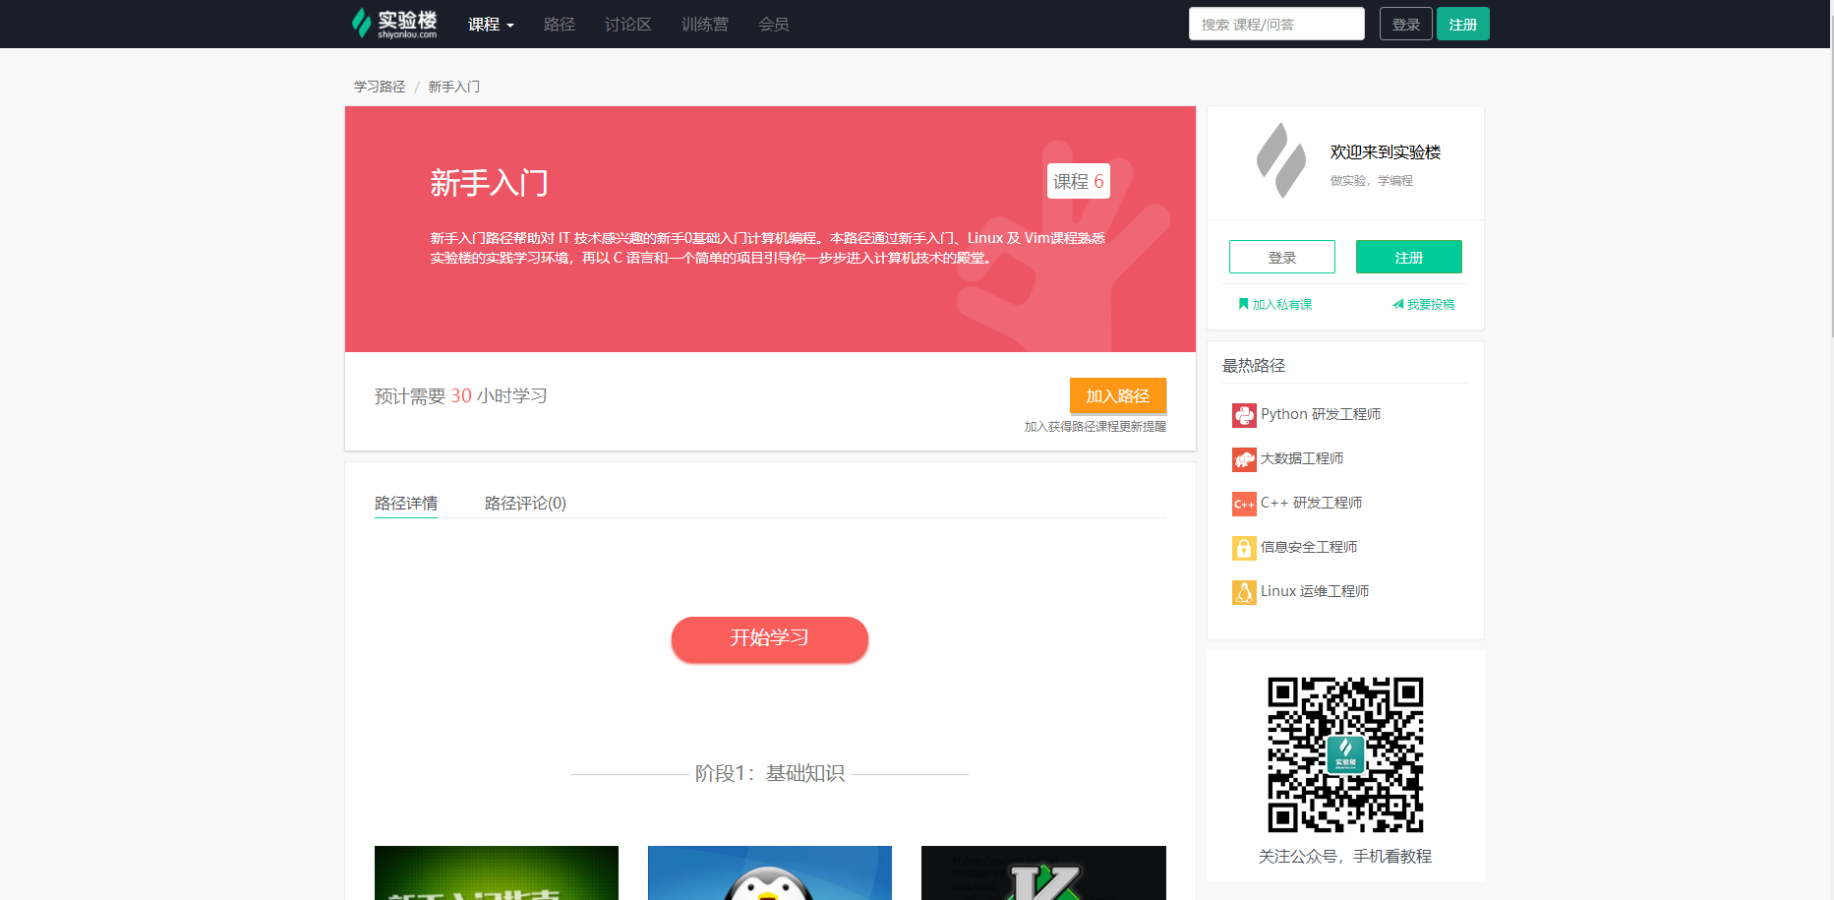Click the orange 加入路径 button
This screenshot has width=1834, height=900.
pos(1117,395)
